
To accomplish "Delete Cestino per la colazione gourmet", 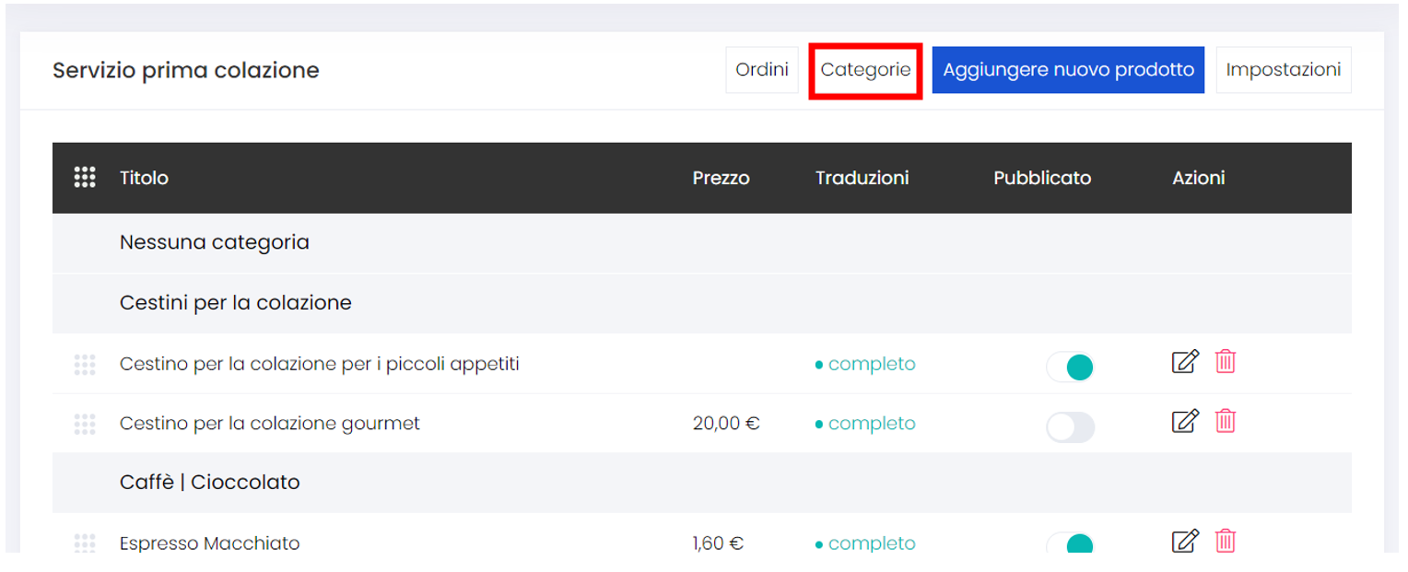I will click(1226, 421).
